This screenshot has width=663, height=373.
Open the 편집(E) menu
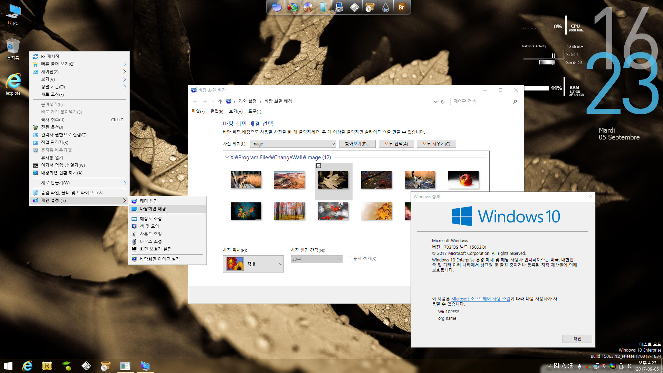pyautogui.click(x=217, y=111)
